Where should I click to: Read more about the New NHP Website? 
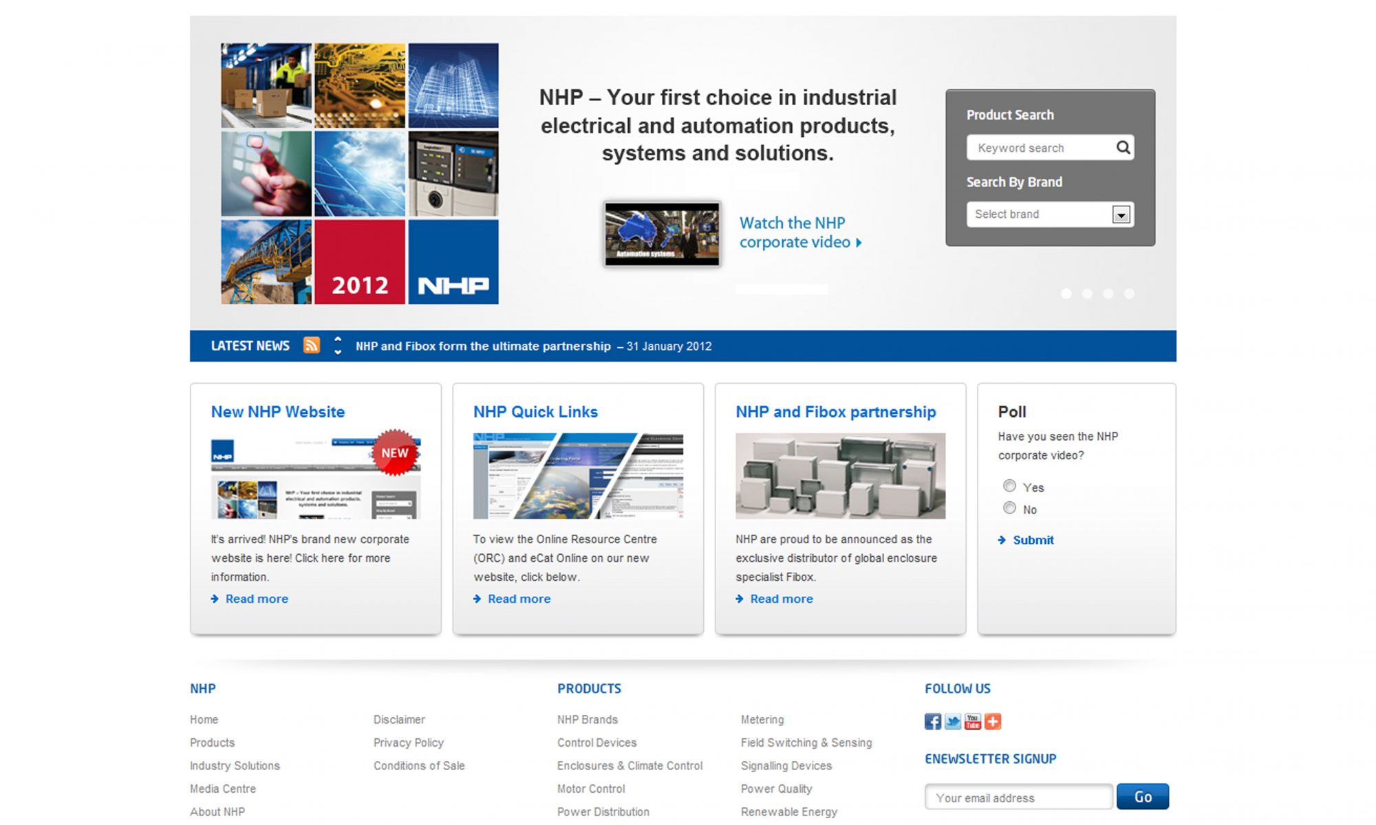[x=257, y=599]
